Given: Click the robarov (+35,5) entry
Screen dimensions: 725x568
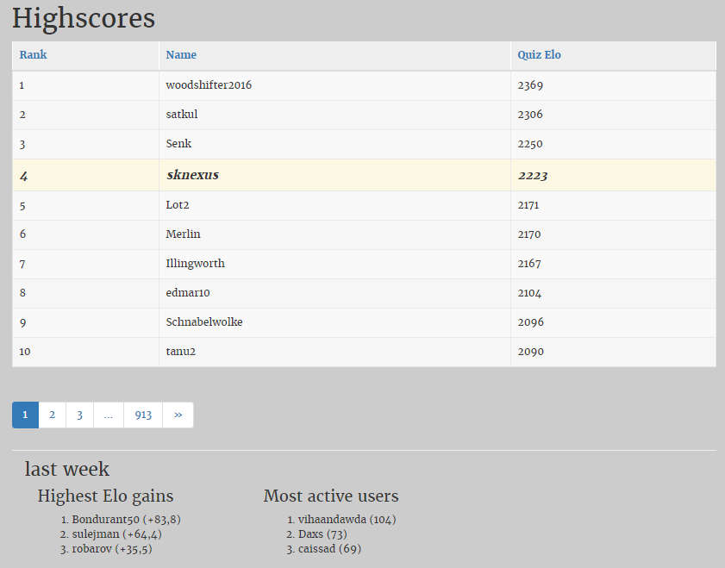Looking at the screenshot, I should pos(112,549).
